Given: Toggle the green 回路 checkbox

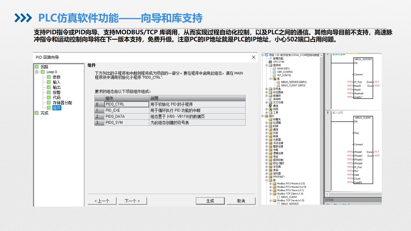Looking at the screenshot, I should 37,67.
